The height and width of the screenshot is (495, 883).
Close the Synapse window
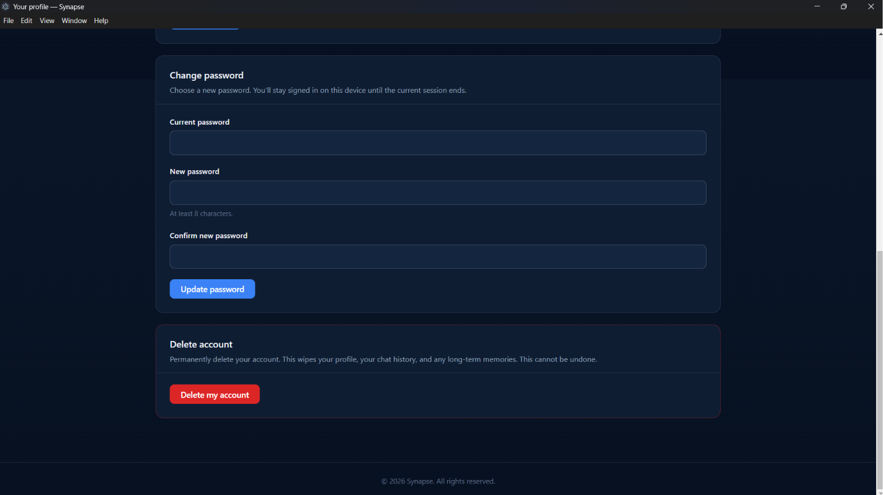point(870,7)
